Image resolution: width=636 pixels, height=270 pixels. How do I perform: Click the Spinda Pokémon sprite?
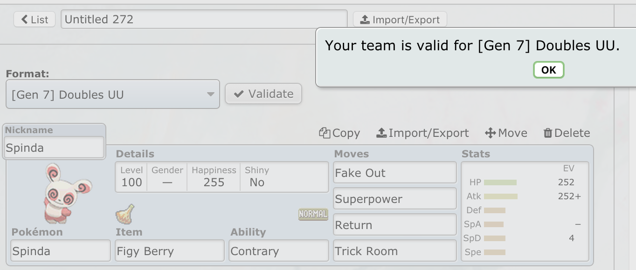point(67,193)
